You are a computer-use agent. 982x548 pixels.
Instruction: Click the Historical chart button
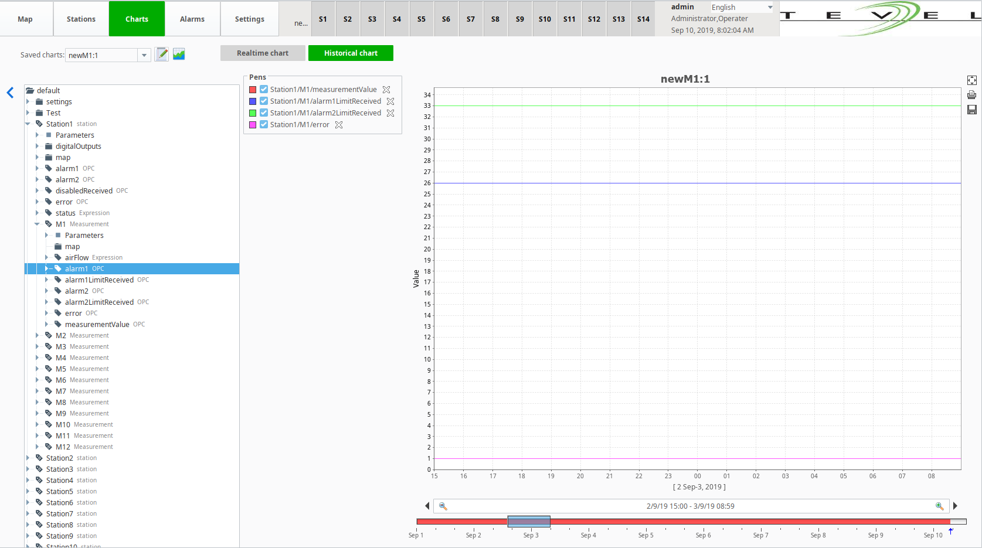(x=351, y=53)
